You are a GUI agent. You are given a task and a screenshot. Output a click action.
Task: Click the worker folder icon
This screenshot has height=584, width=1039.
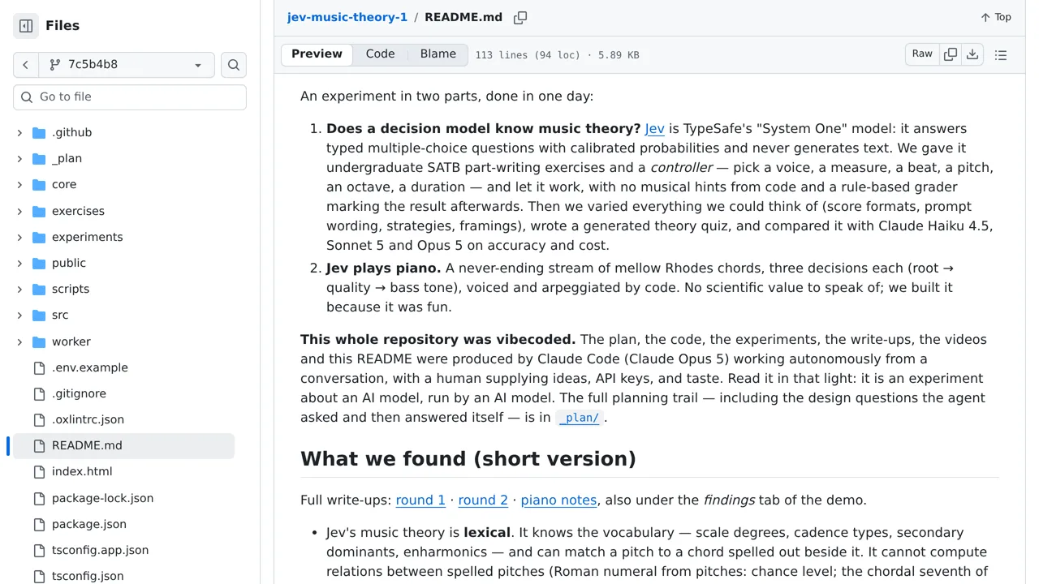pyautogui.click(x=39, y=341)
